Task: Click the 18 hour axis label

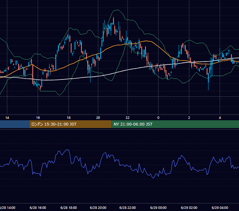Action: click(x=69, y=118)
